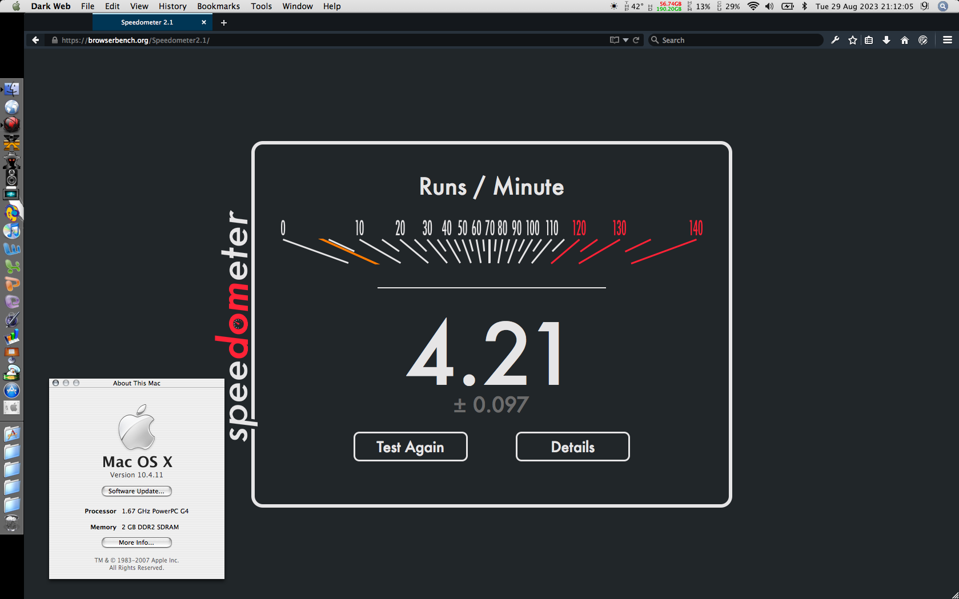Click the date and time in menu bar

coord(864,6)
